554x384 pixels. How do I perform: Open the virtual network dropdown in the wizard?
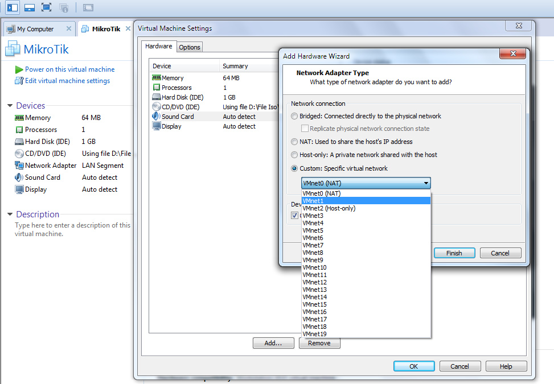click(x=425, y=183)
